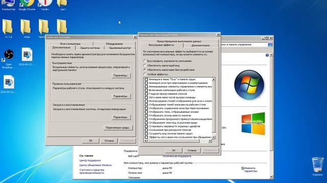Viewport: 327px width, 183px height.
Task: Check Отображать эскизы вместо значков
Action: tap(147, 115)
